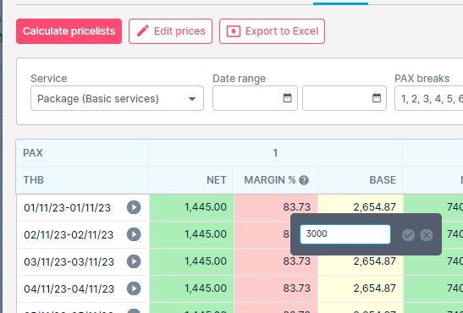The height and width of the screenshot is (313, 463).
Task: Expand the 04/11/23-04/11/23 row arrow
Action: tap(134, 288)
